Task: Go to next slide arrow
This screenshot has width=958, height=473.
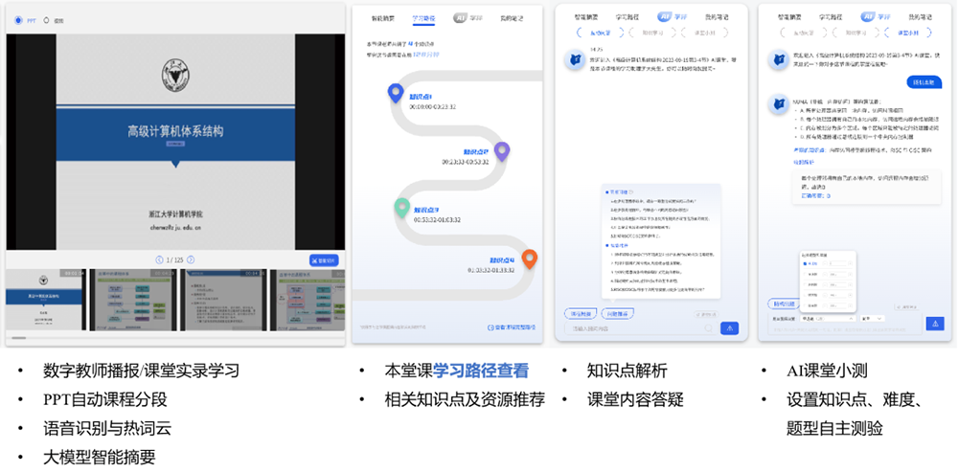Action: pos(191,259)
